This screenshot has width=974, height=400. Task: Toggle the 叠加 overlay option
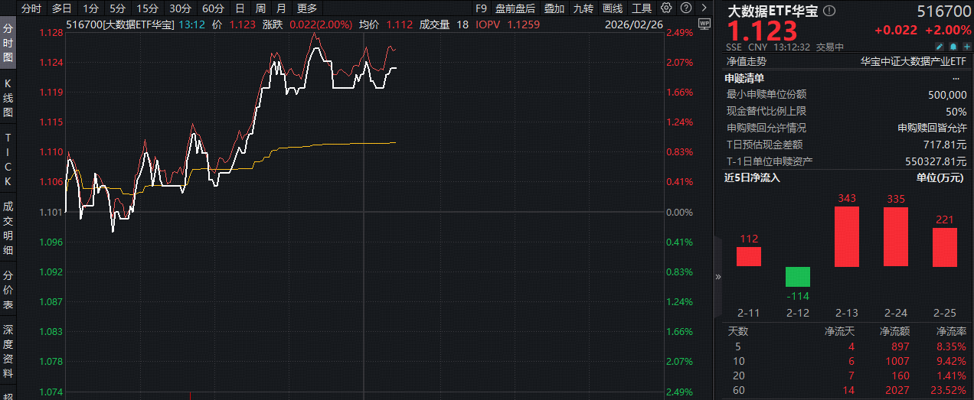point(554,8)
